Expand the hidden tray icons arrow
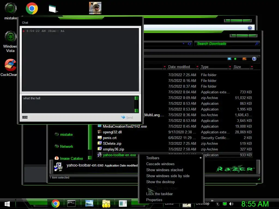 point(218,204)
